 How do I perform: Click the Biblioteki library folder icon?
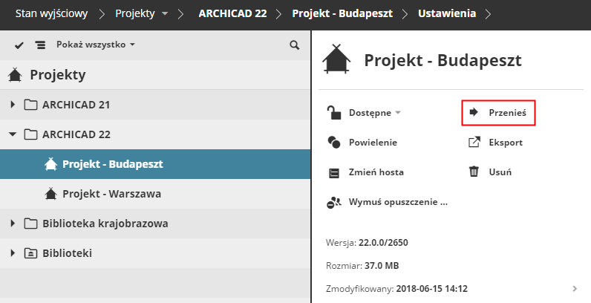pyautogui.click(x=31, y=253)
